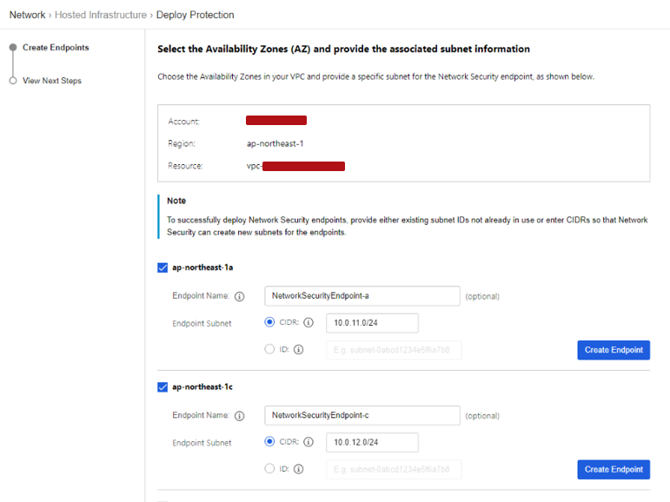Click info icon beside Endpoint Name for ap-northeast-1a
670x502 pixels.
[240, 296]
